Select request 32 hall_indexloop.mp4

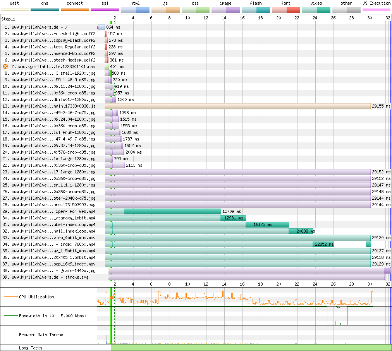49,231
